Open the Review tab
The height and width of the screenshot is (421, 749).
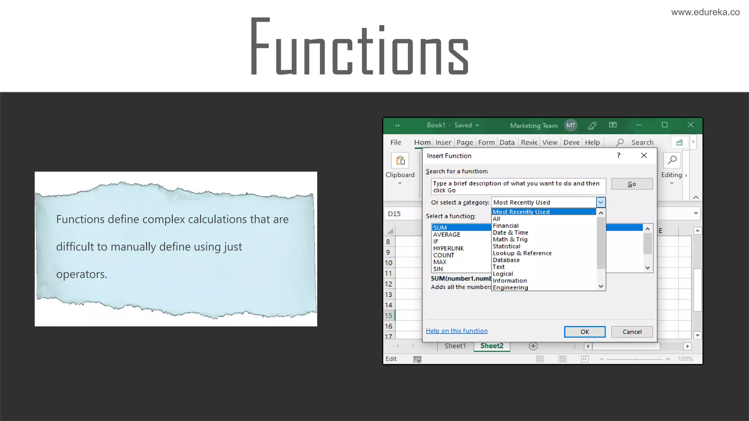click(529, 142)
